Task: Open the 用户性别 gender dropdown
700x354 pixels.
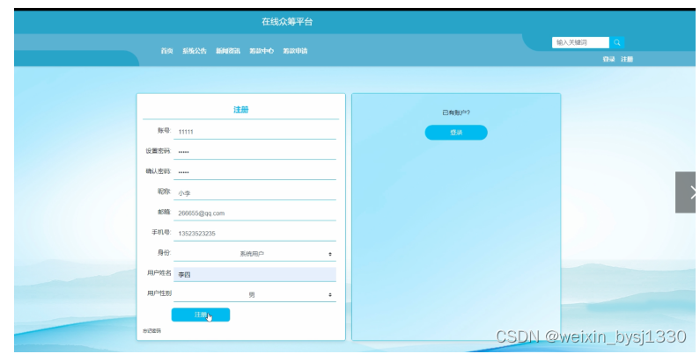Action: (x=254, y=295)
